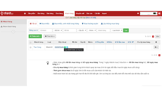Viewport: 162px width, 101px height.
Task: Tick the checkbox for Tran Cong row
Action: pos(31,47)
